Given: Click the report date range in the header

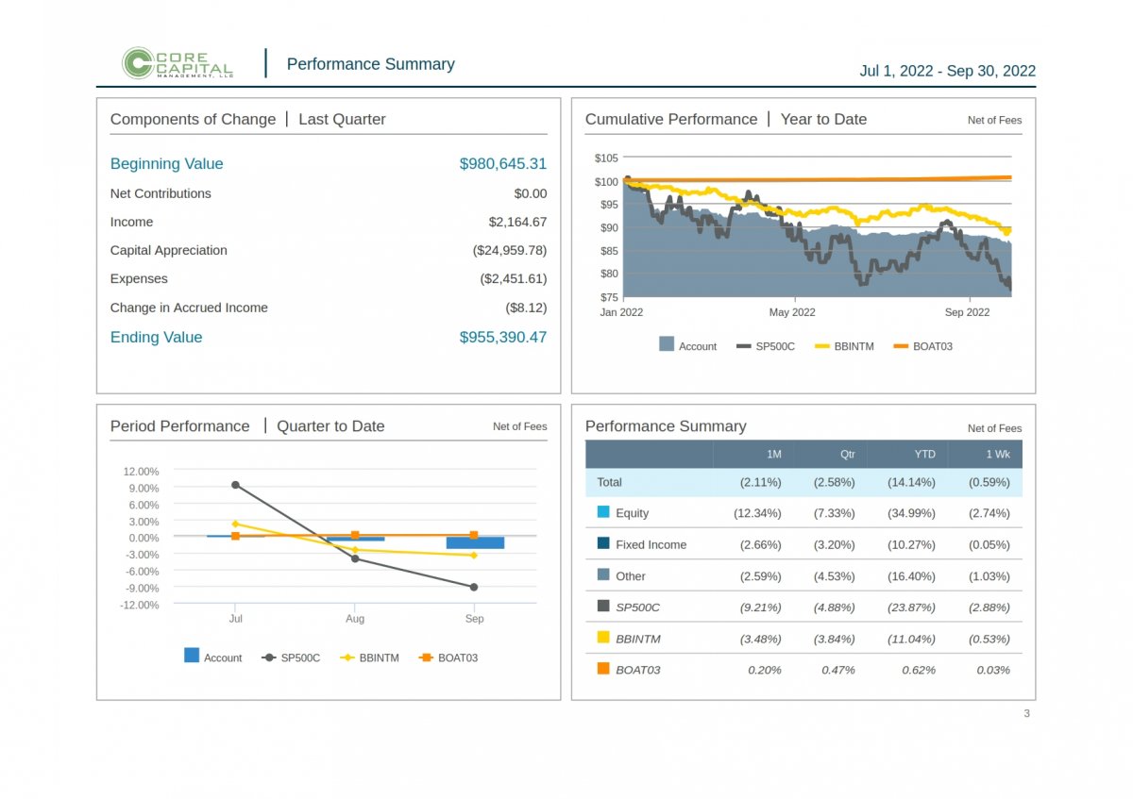Looking at the screenshot, I should pos(947,72).
